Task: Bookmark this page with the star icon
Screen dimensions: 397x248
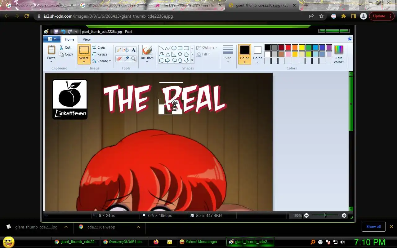Action: [x=321, y=16]
